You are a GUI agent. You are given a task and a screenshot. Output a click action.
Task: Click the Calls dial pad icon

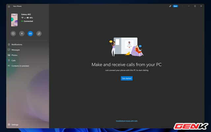[9, 60]
